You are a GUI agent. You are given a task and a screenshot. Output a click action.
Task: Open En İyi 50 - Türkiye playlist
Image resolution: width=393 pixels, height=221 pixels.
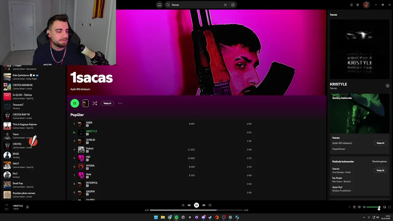coord(33,96)
